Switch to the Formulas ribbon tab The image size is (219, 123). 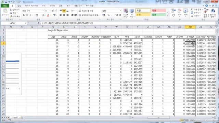44,6
